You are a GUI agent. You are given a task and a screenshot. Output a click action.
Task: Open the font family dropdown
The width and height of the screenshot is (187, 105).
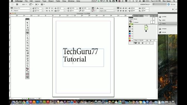[31, 8]
